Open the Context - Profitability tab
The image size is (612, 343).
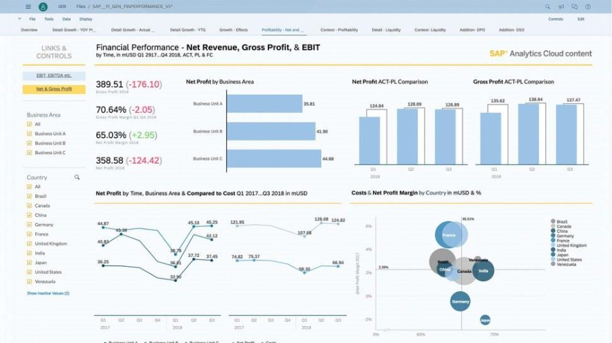click(x=339, y=30)
